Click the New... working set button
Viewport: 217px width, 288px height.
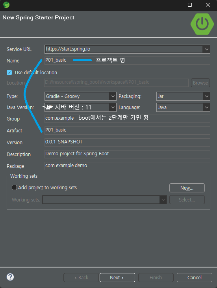tap(187, 188)
